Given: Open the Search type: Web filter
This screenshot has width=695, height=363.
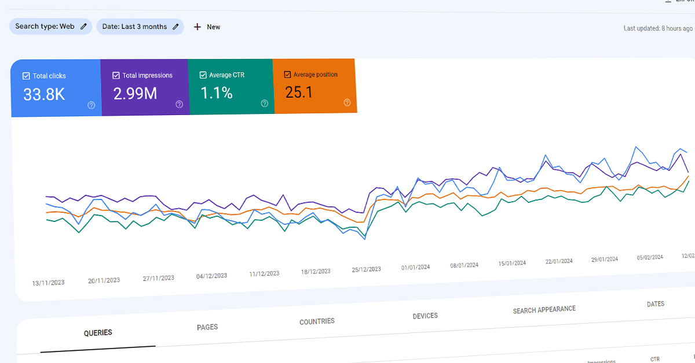Looking at the screenshot, I should (46, 27).
